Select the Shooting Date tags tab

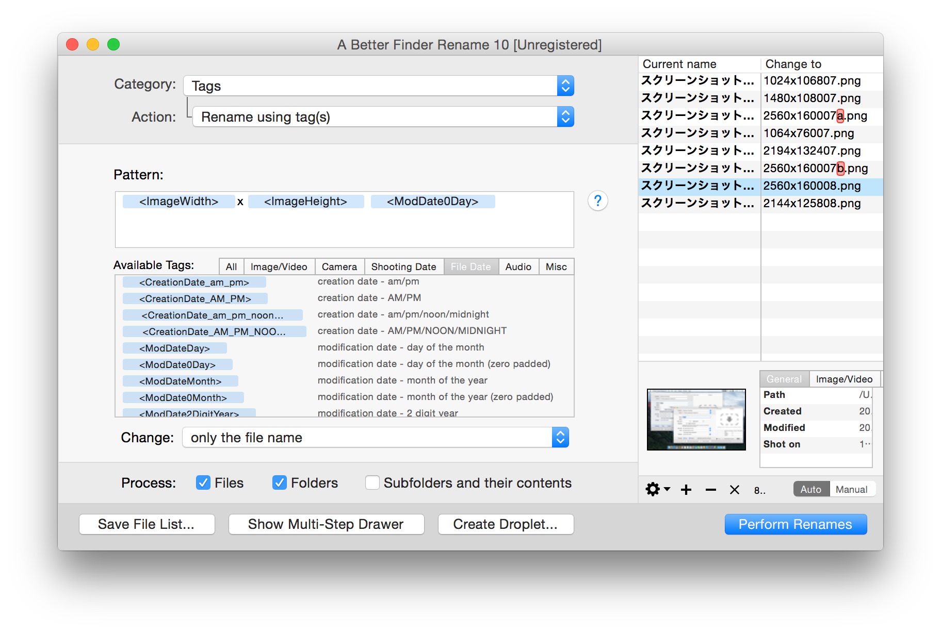404,266
